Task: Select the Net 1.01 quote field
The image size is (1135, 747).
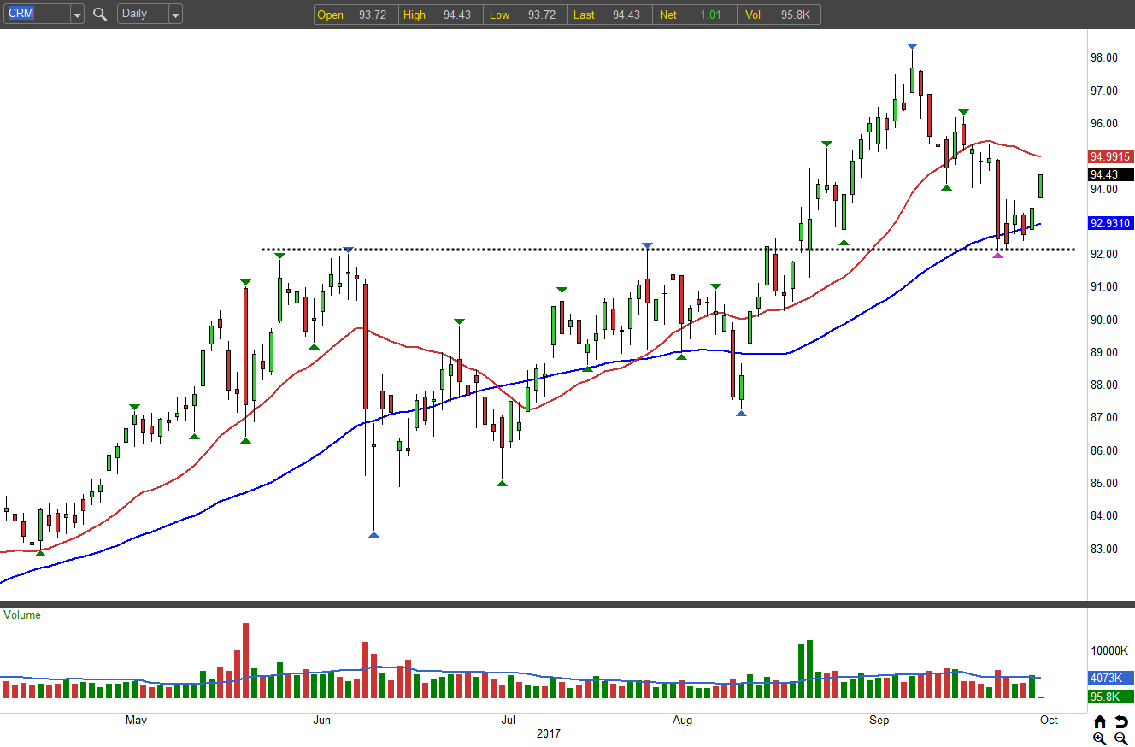Action: click(x=694, y=15)
